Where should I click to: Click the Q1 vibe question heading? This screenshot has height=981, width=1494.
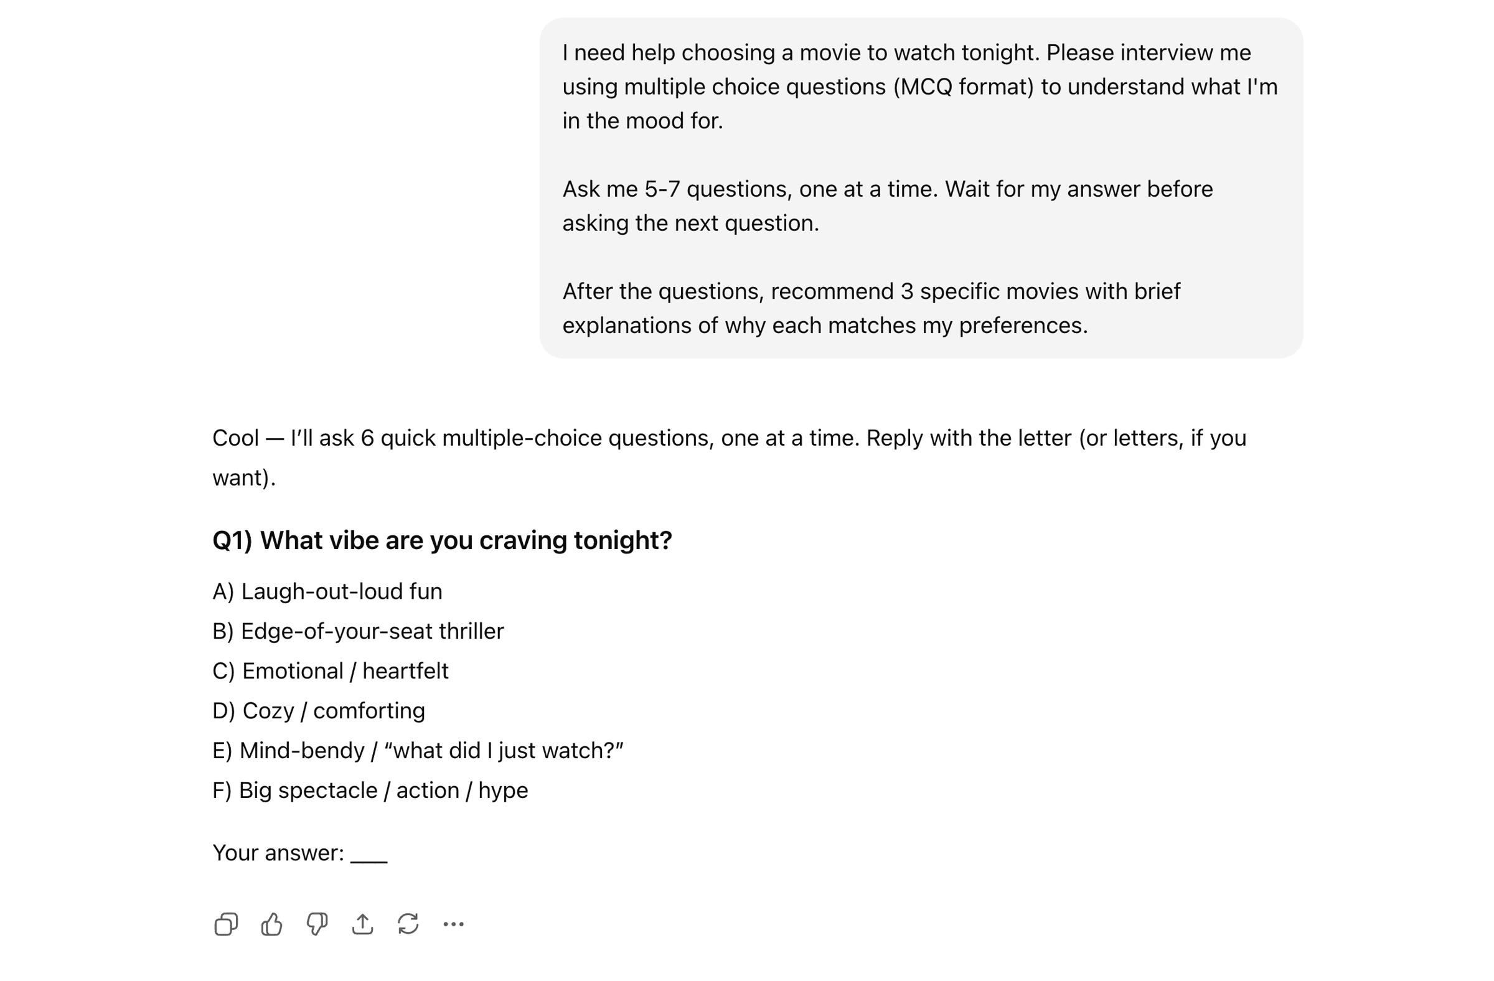tap(442, 540)
